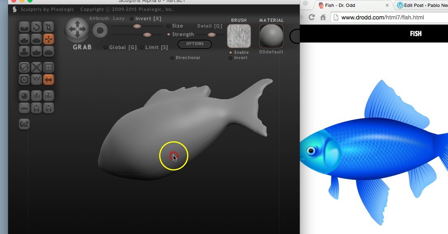Image resolution: width=448 pixels, height=234 pixels.
Task: Reload the fish.html page in Chrome
Action: click(x=311, y=17)
